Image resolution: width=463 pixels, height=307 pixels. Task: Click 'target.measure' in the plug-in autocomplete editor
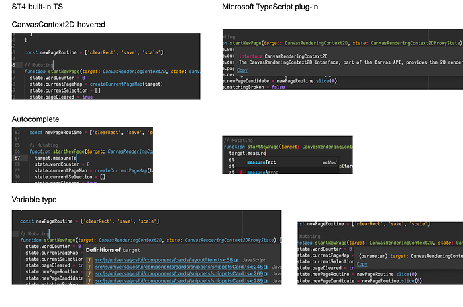(248, 153)
